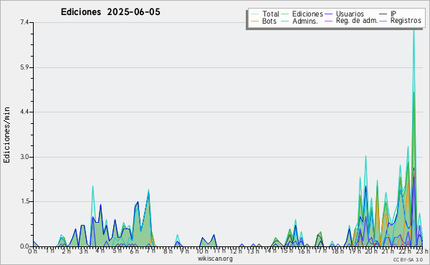
Task: Click the Reg. de adm. magenta legend line
Action: [328, 21]
